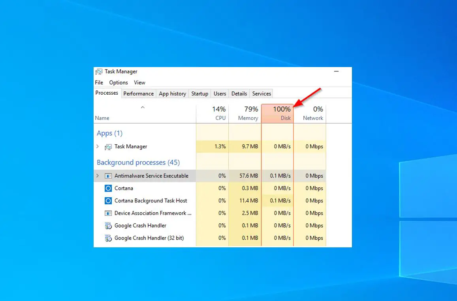Click the Task Manager app row icon

108,147
